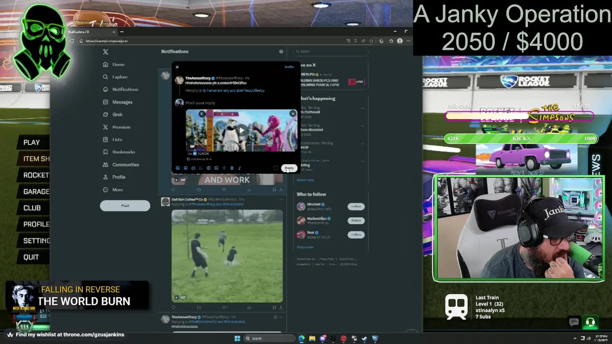The height and width of the screenshot is (344, 612).
Task: Refresh the browser page
Action: [72, 41]
